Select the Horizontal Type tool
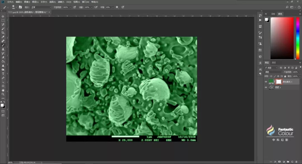 (x=3, y=74)
